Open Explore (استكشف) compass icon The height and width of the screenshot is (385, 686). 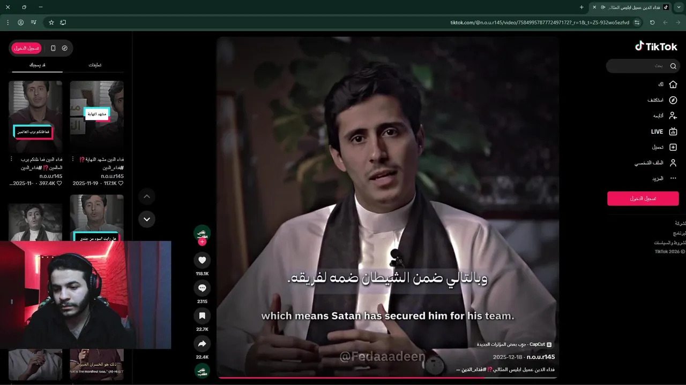pyautogui.click(x=673, y=100)
